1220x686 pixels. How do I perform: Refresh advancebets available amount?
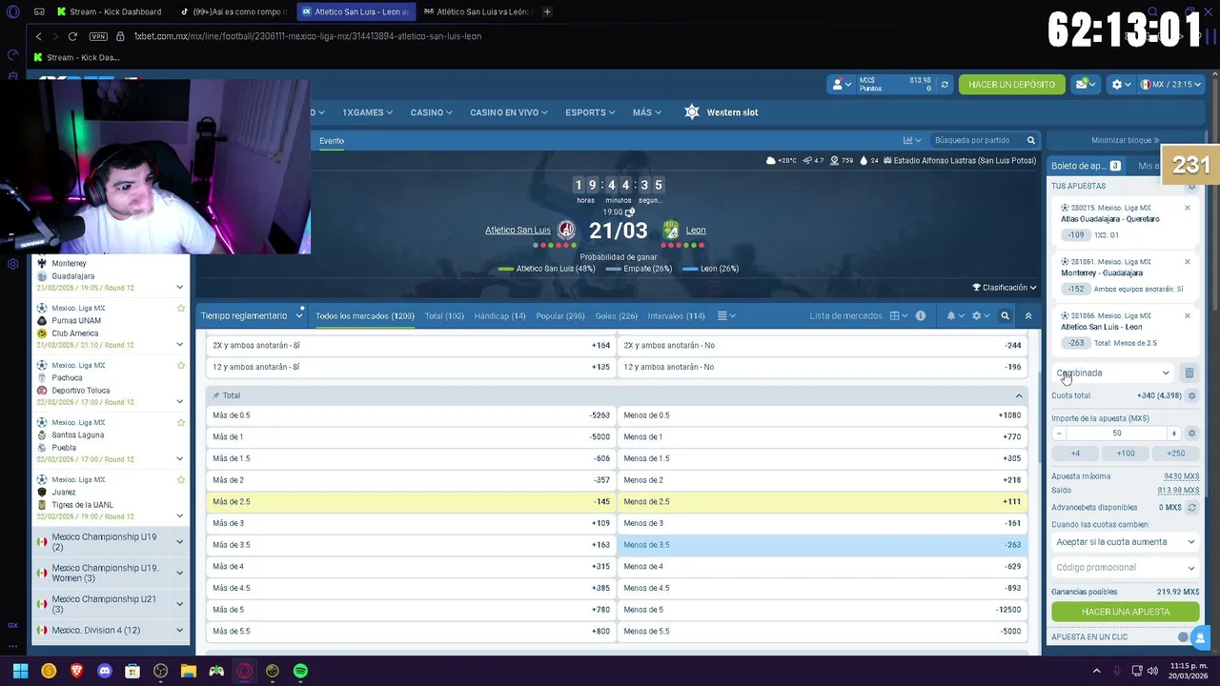1191,508
